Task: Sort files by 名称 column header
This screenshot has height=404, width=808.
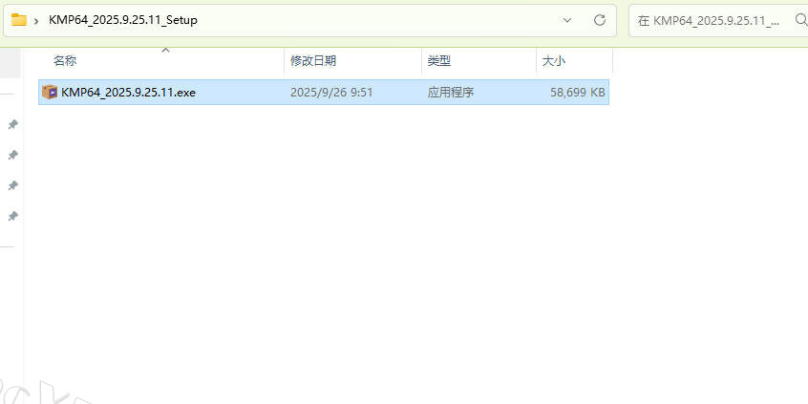Action: point(65,61)
